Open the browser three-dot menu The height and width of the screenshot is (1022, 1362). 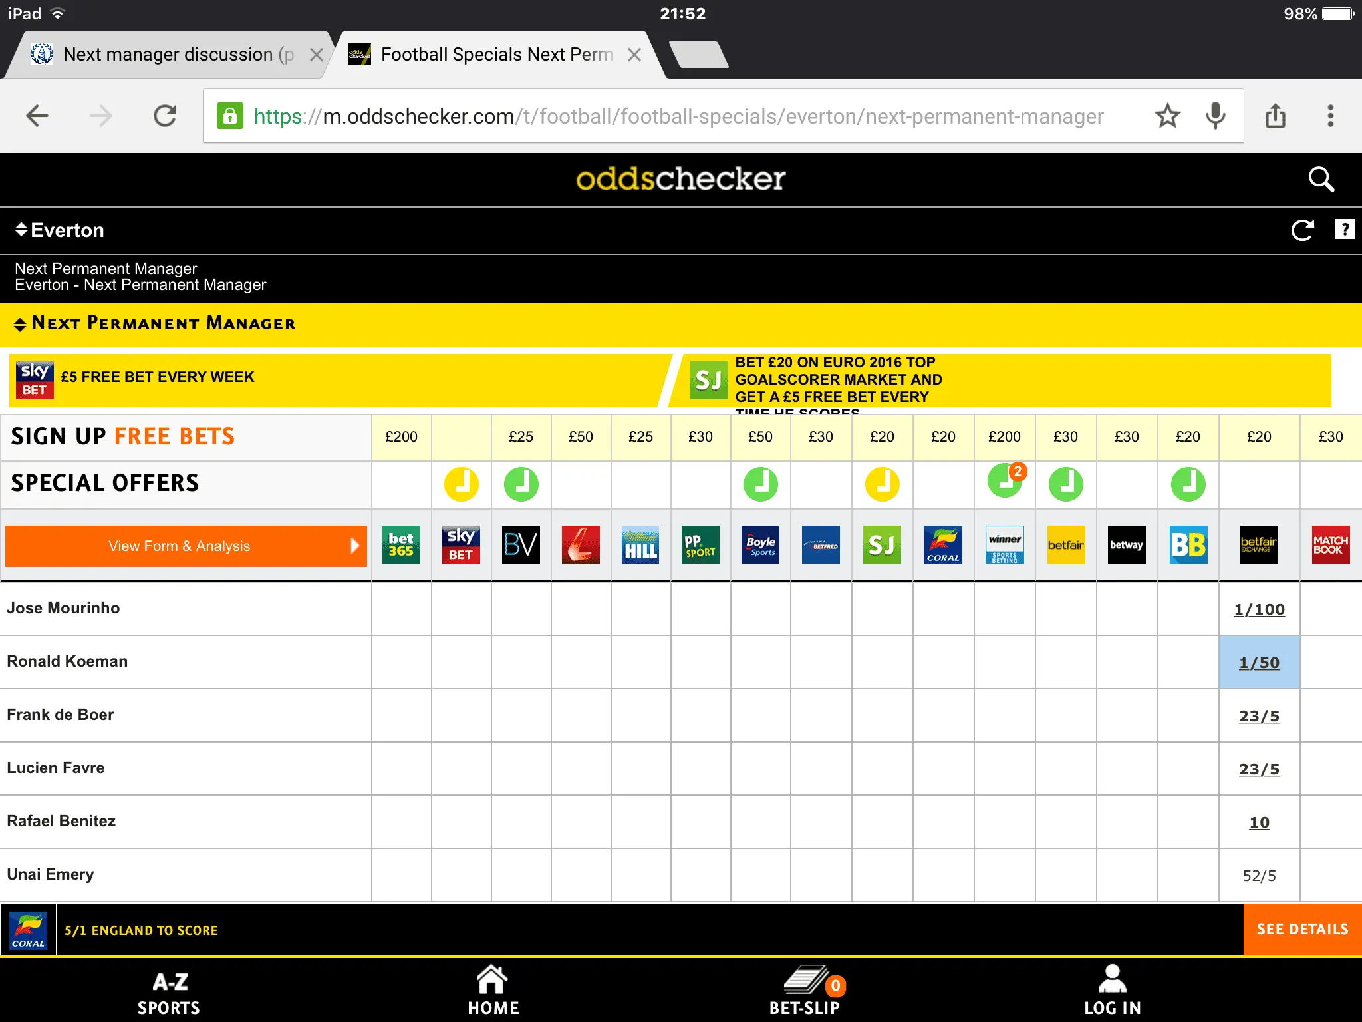[x=1330, y=116]
